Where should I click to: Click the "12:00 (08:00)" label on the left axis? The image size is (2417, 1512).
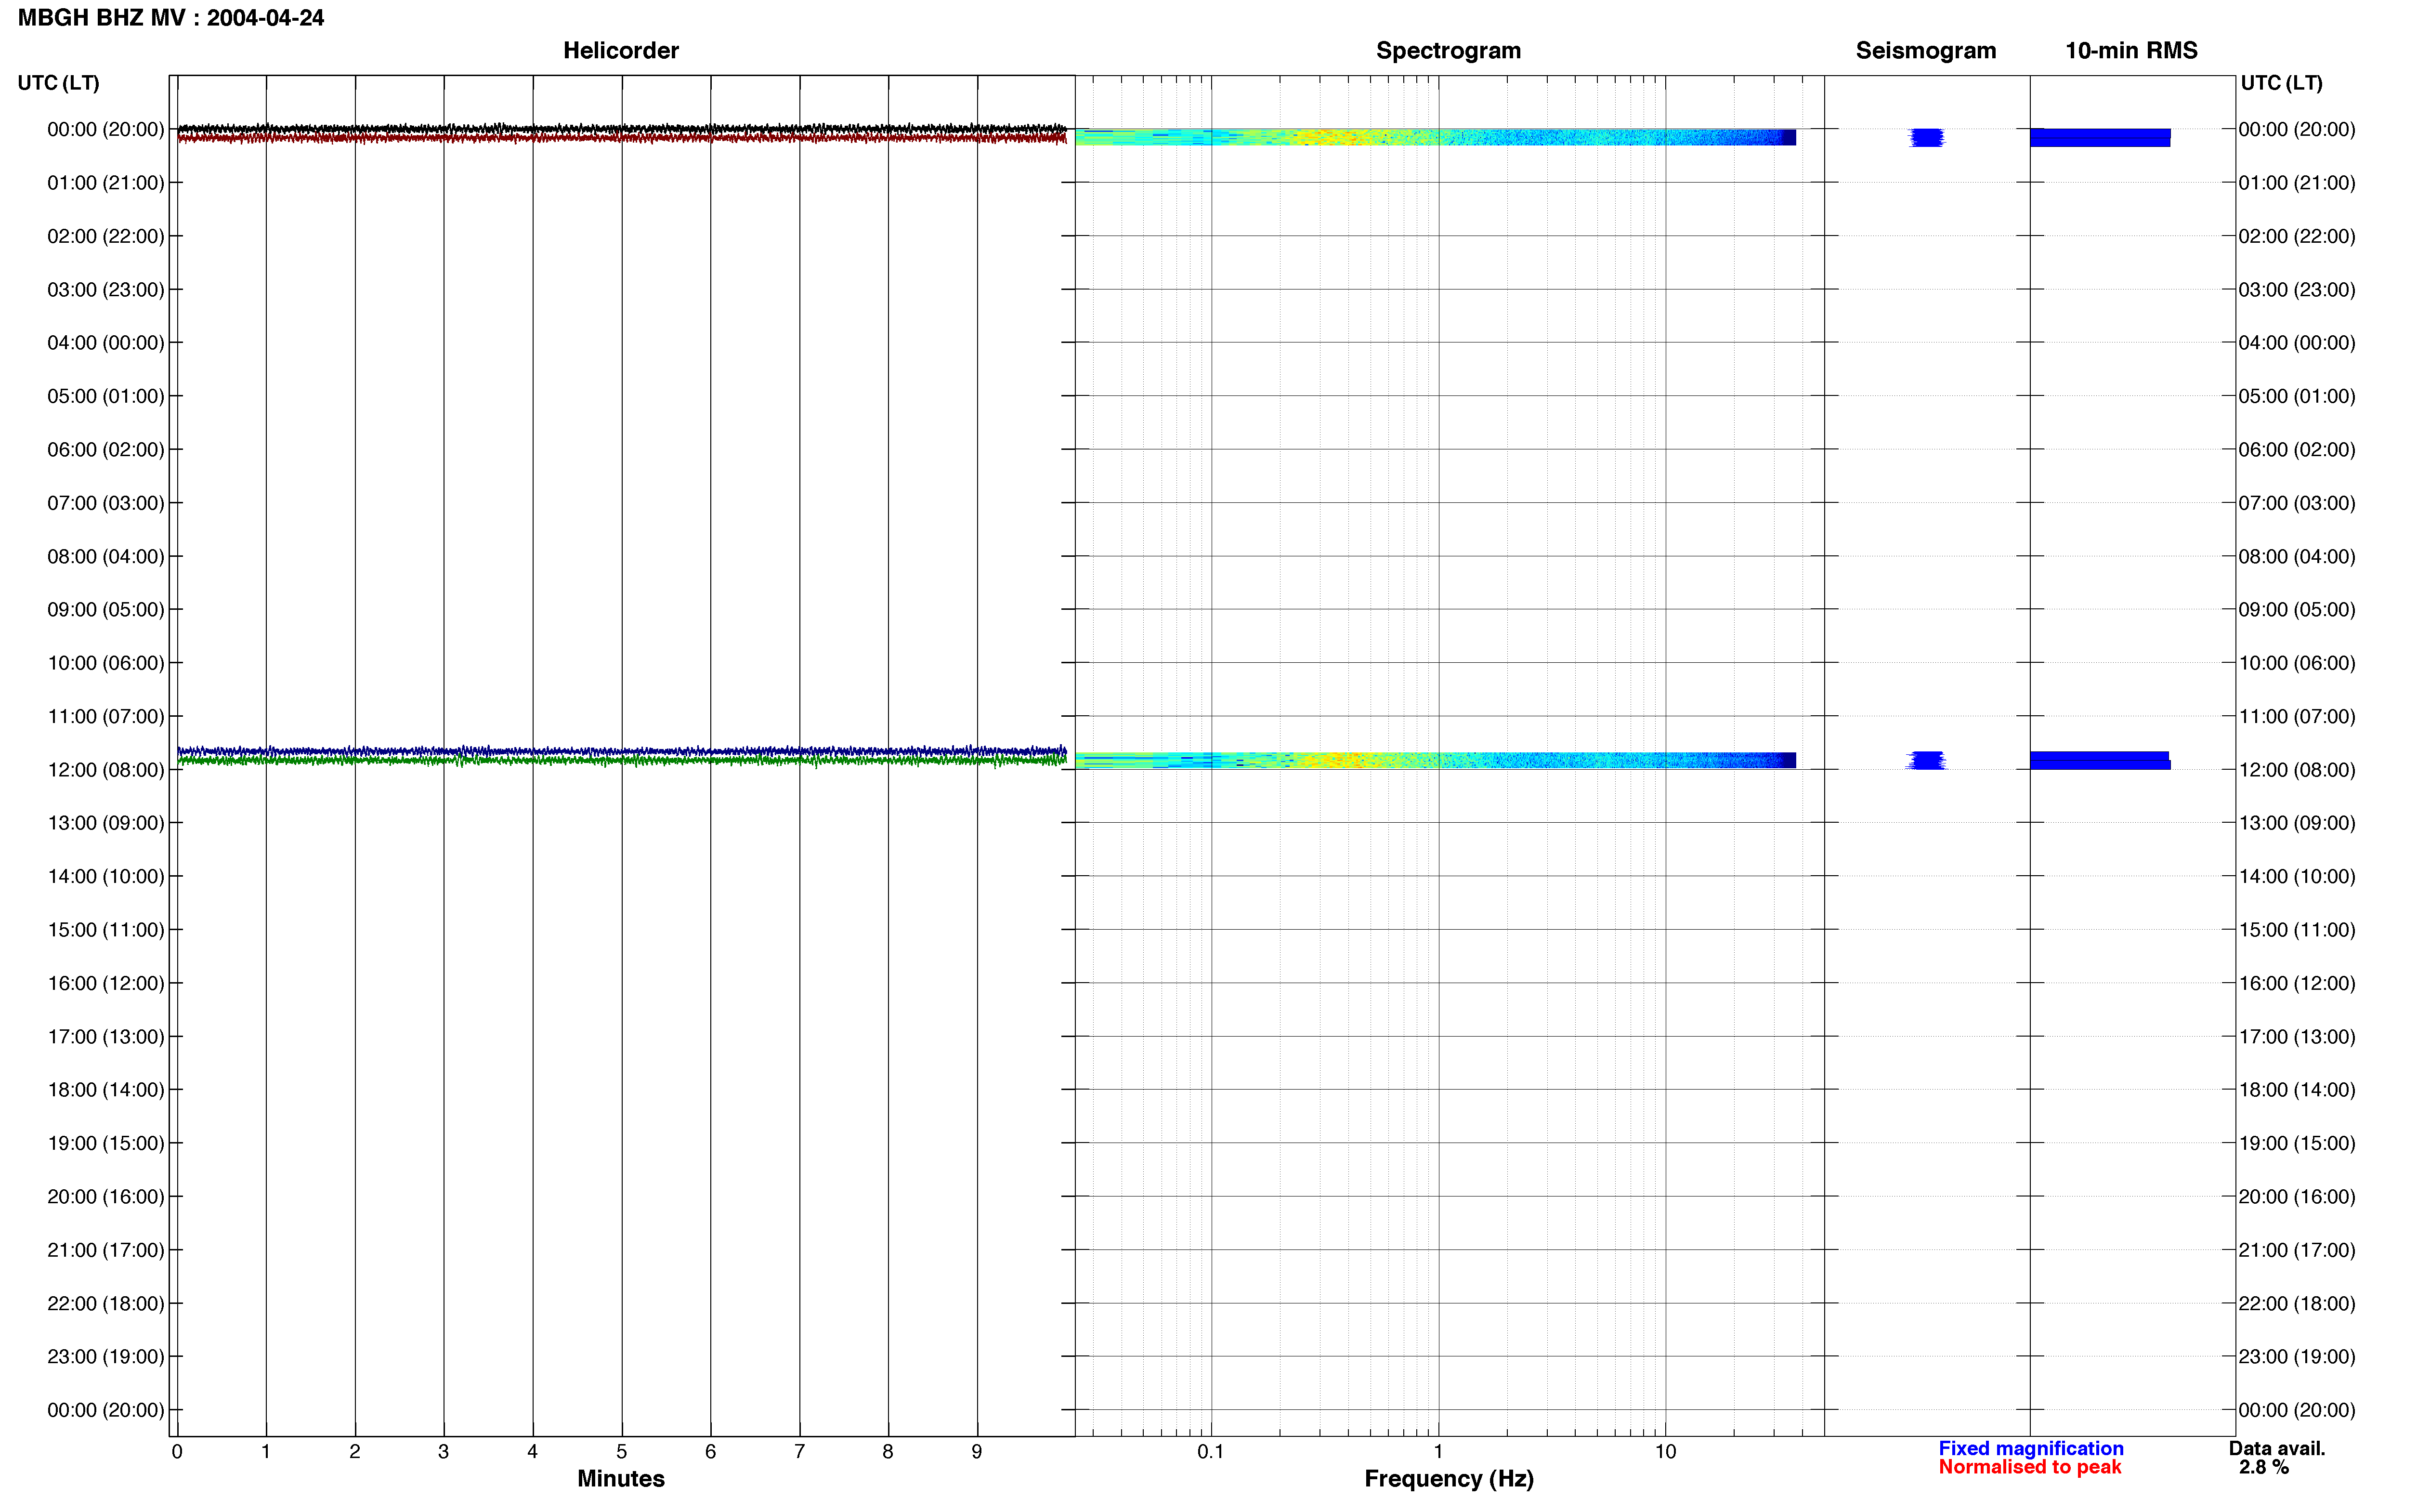[x=106, y=770]
